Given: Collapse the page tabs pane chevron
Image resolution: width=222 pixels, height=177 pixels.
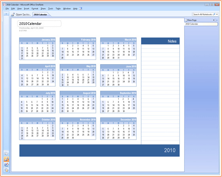Looking at the screenshot, I should (x=217, y=20).
